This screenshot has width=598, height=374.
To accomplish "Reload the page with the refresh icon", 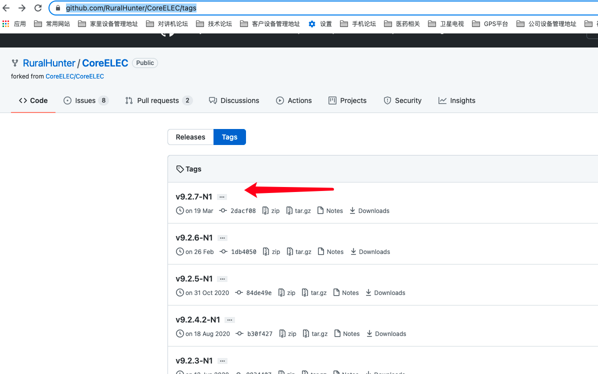I will tap(38, 8).
